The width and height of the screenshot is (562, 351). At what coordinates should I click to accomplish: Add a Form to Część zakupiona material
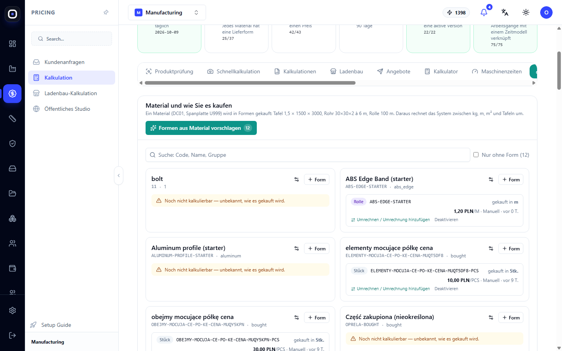click(x=511, y=317)
